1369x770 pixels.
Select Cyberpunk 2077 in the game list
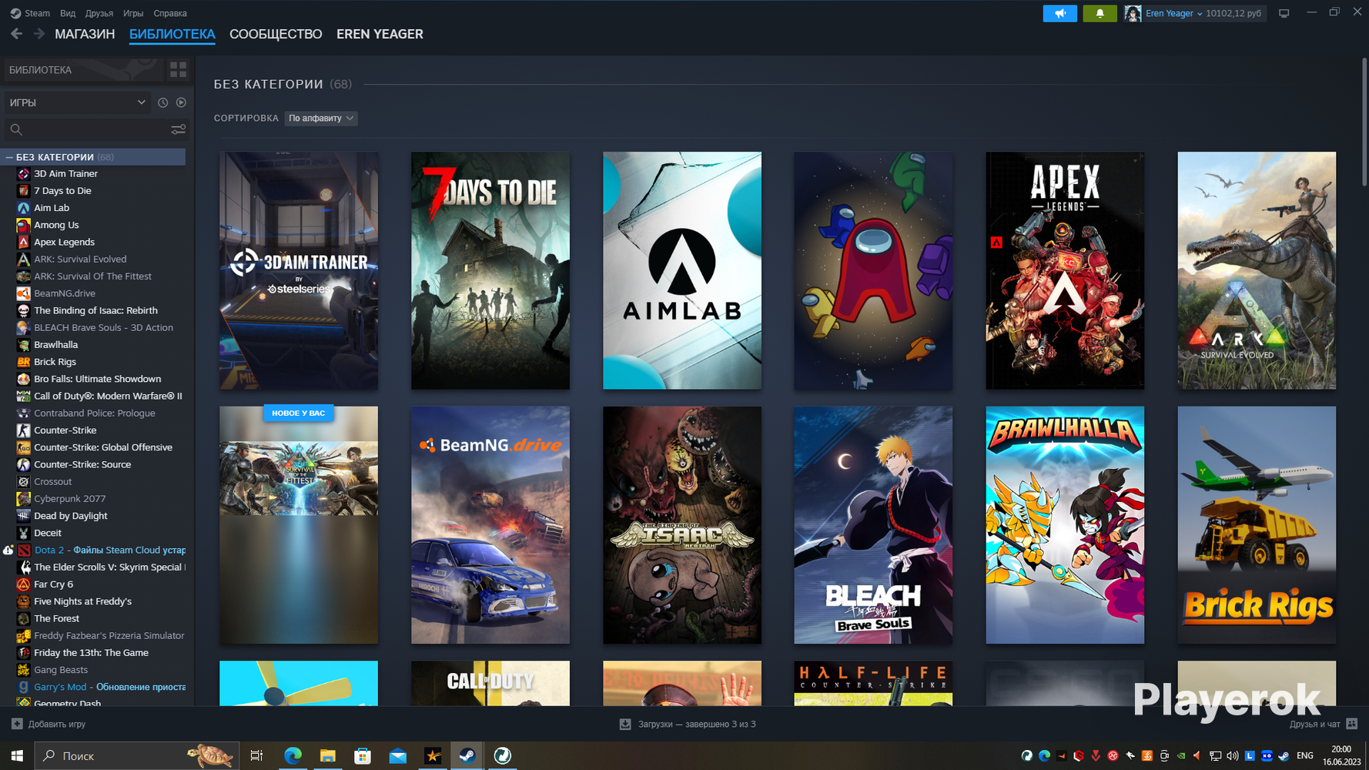pos(69,499)
